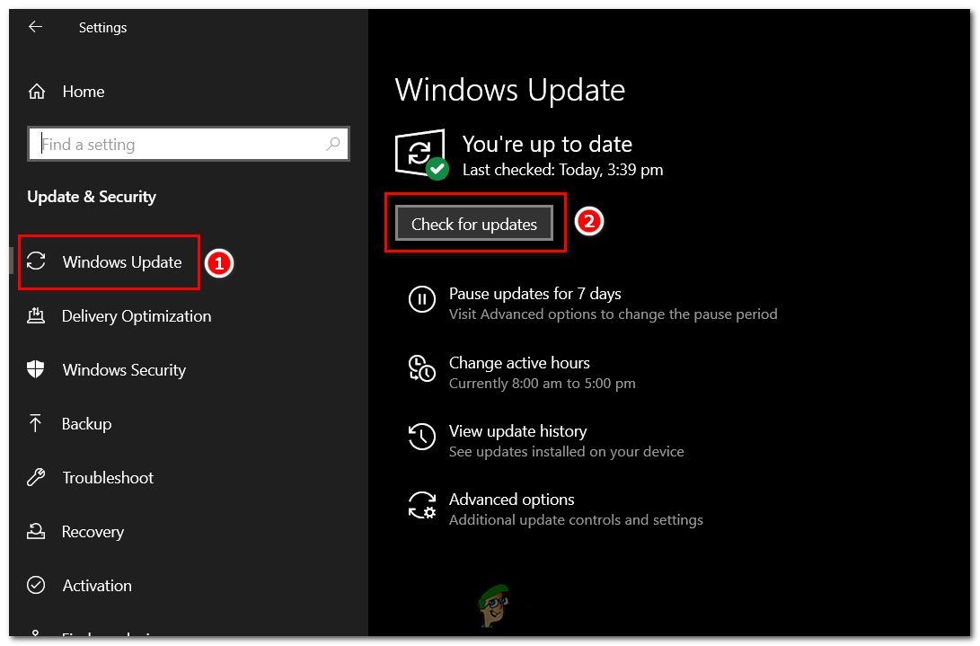Open View update history
This screenshot has height=646, width=980.
click(x=517, y=431)
